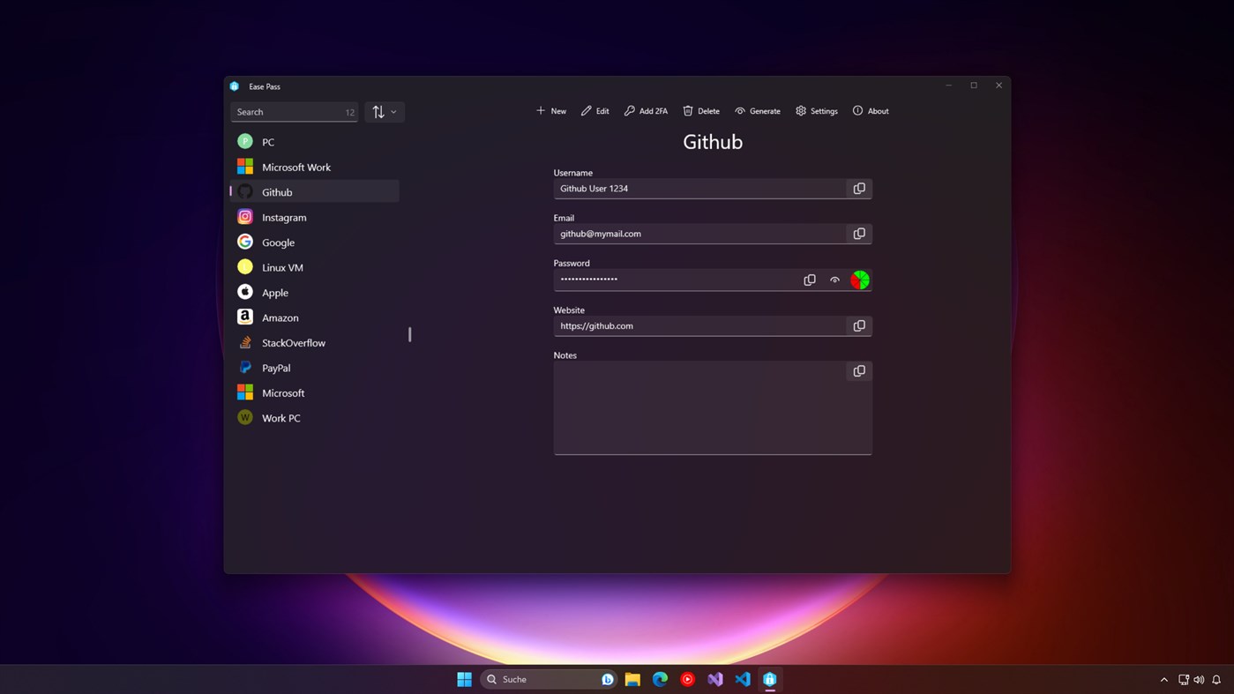Show hidden system tray icons
This screenshot has height=694, width=1234.
tap(1164, 680)
